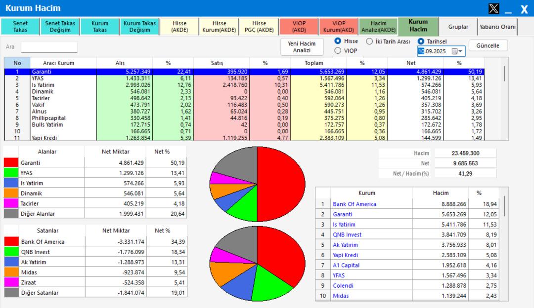
Task: Open the X (Twitter) share icon
Action: point(493,8)
